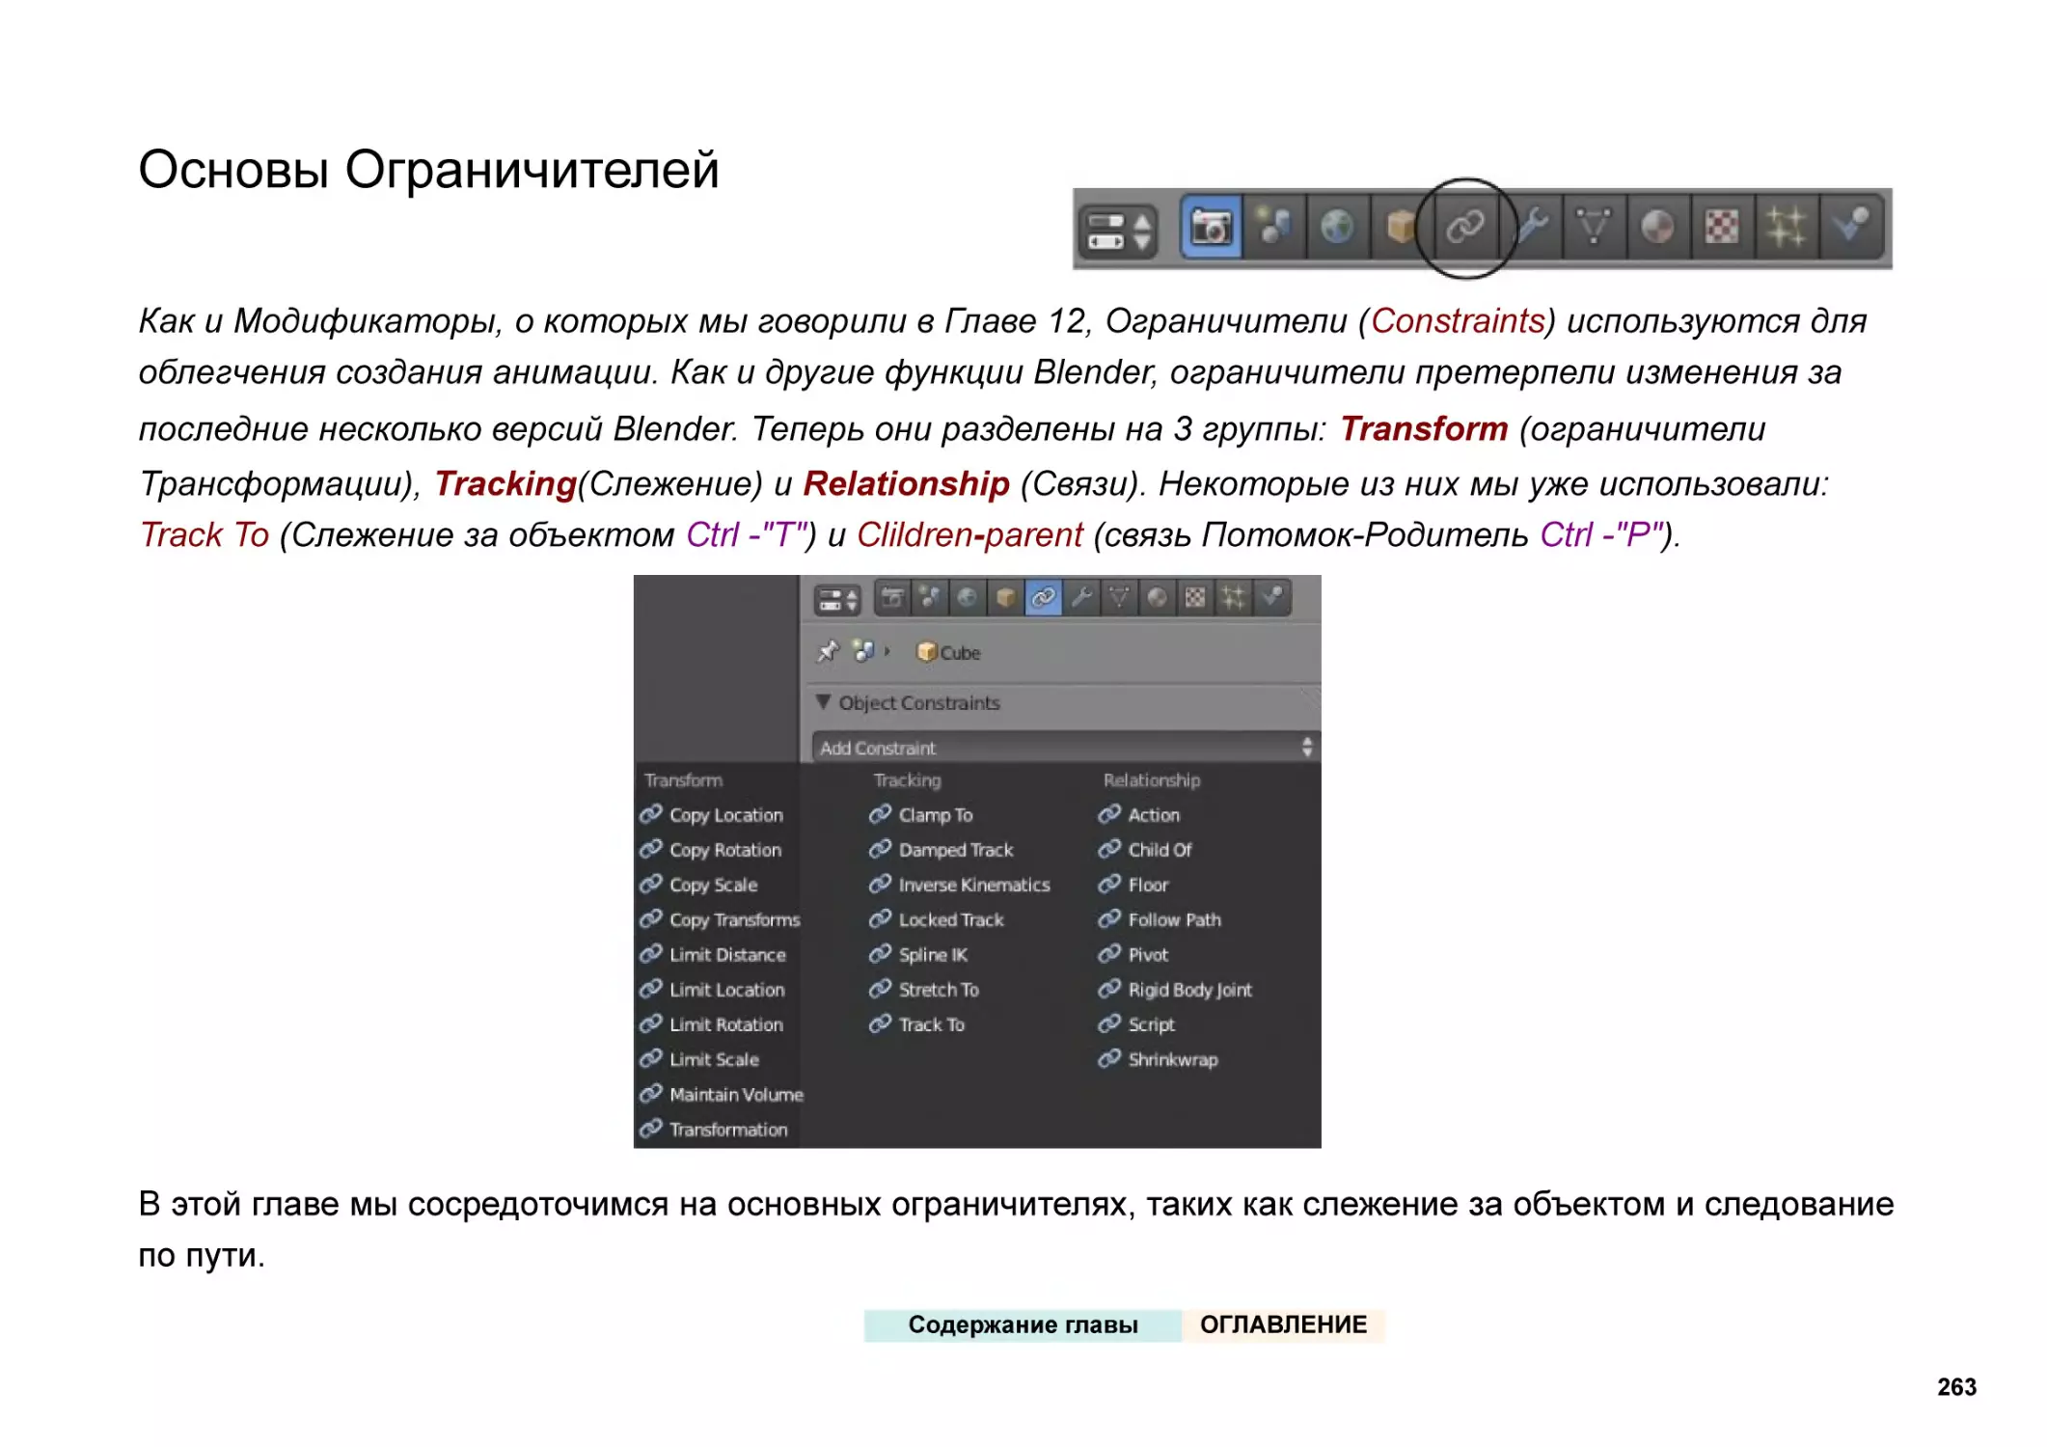
Task: Select Child Of constraint
Action: point(1145,850)
